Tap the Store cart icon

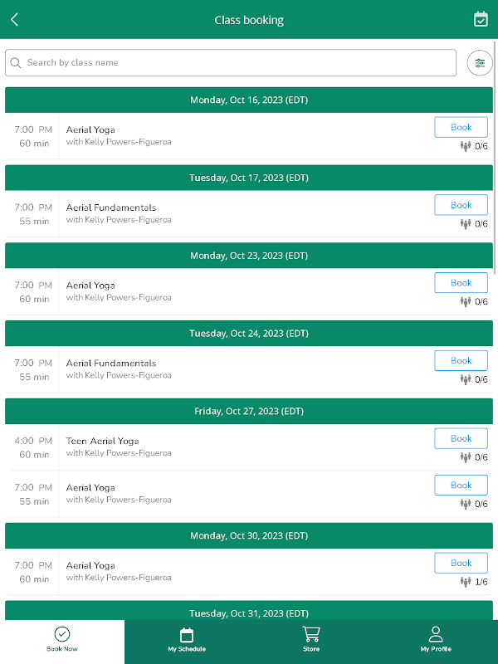(x=311, y=635)
